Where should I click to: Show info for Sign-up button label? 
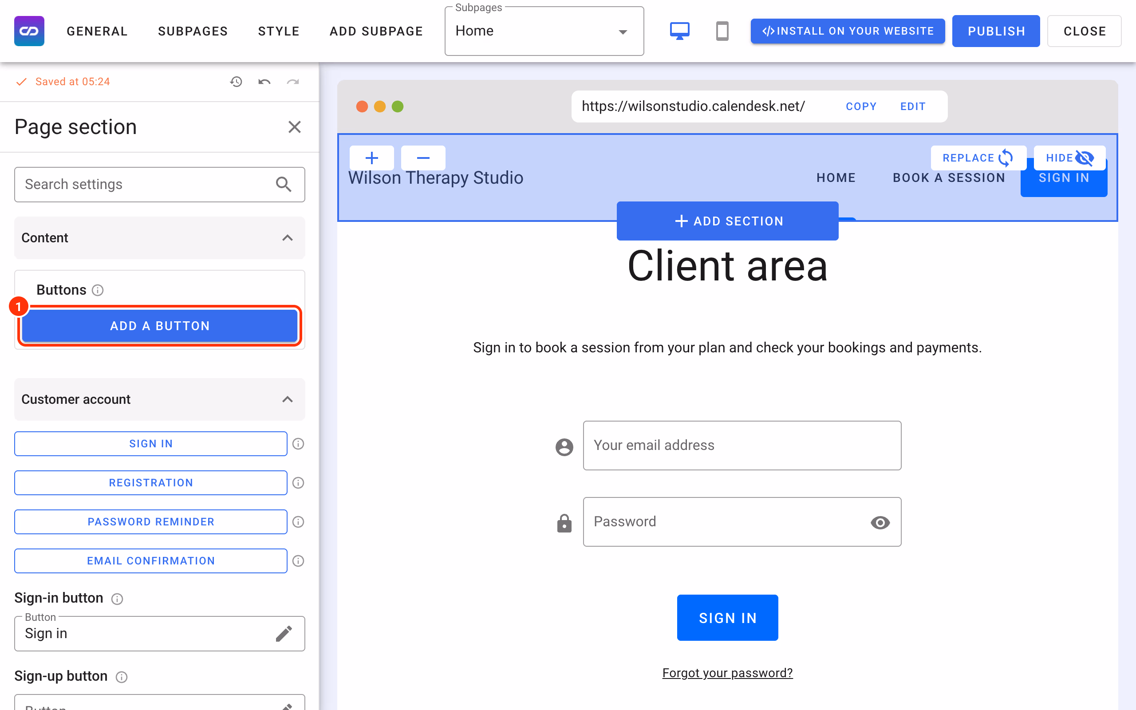click(122, 677)
